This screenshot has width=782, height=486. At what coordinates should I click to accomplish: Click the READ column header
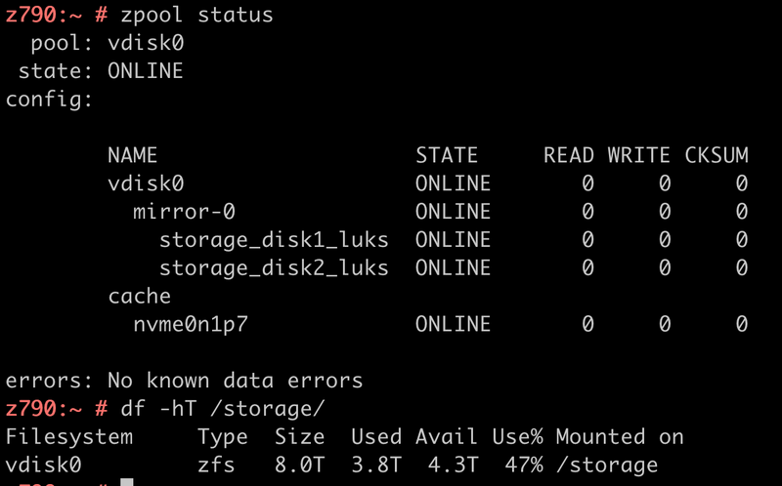click(x=569, y=155)
